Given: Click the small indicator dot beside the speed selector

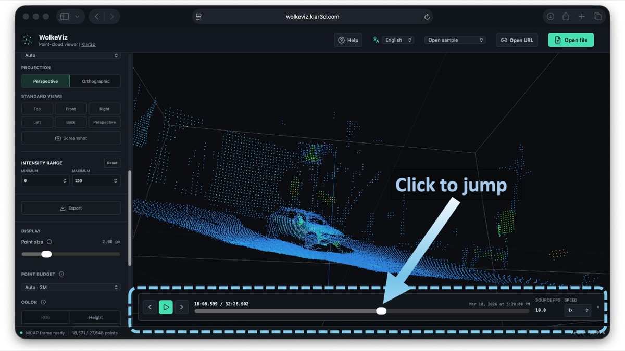Looking at the screenshot, I should (x=598, y=307).
